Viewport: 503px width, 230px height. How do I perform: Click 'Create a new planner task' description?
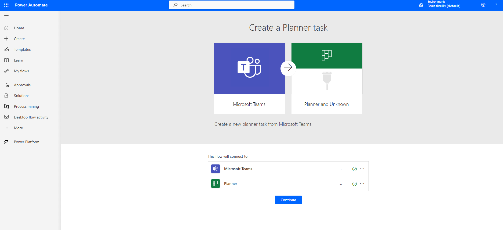click(263, 124)
